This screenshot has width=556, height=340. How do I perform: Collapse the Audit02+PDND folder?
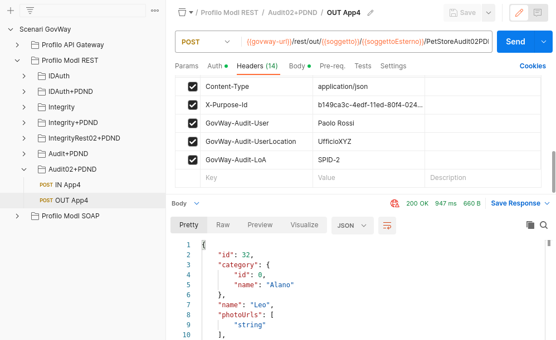(x=24, y=169)
